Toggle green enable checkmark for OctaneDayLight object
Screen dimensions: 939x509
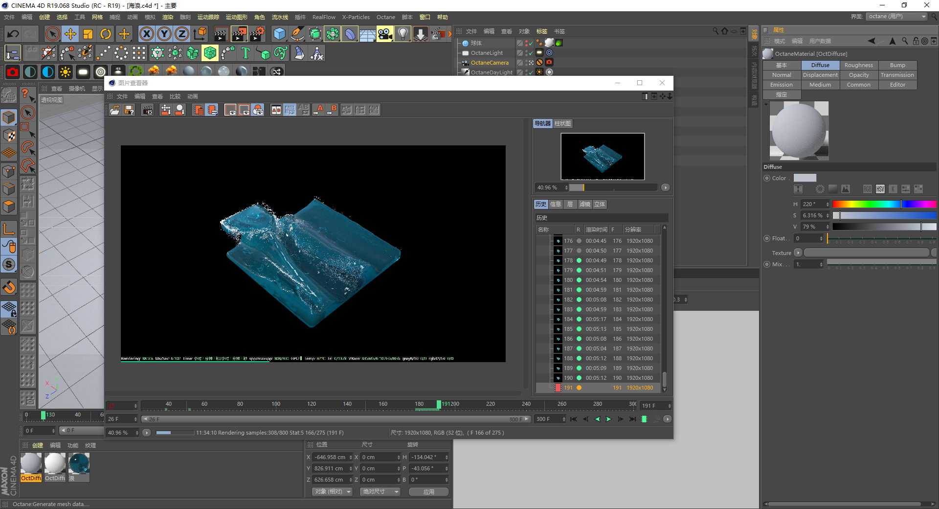(531, 72)
